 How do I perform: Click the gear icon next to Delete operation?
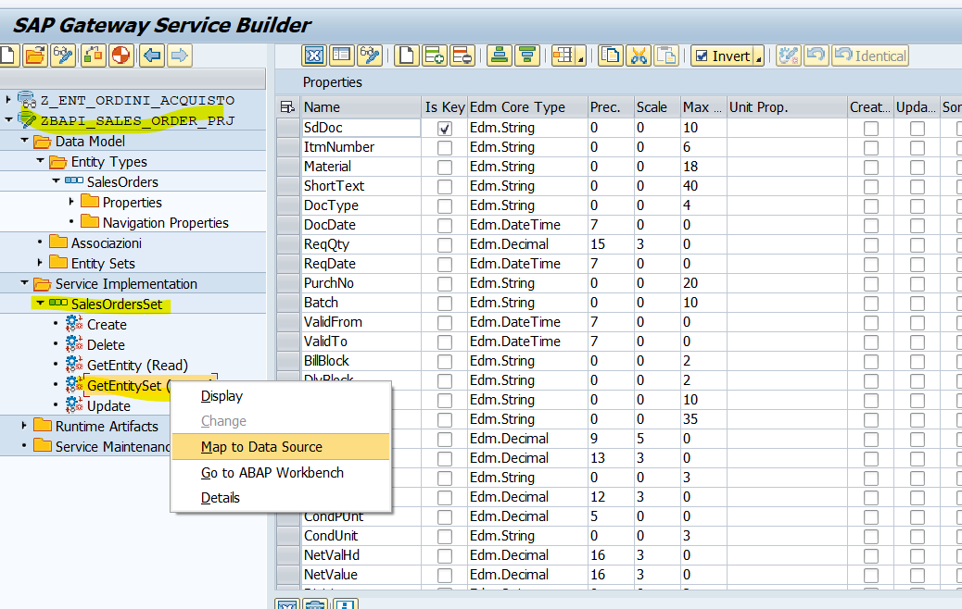(74, 343)
